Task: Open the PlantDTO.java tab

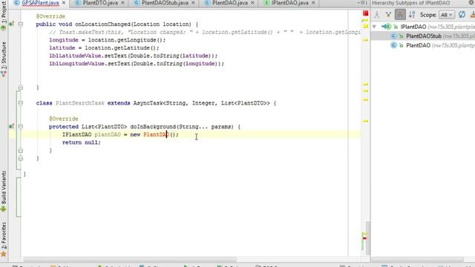Action: (x=100, y=3)
